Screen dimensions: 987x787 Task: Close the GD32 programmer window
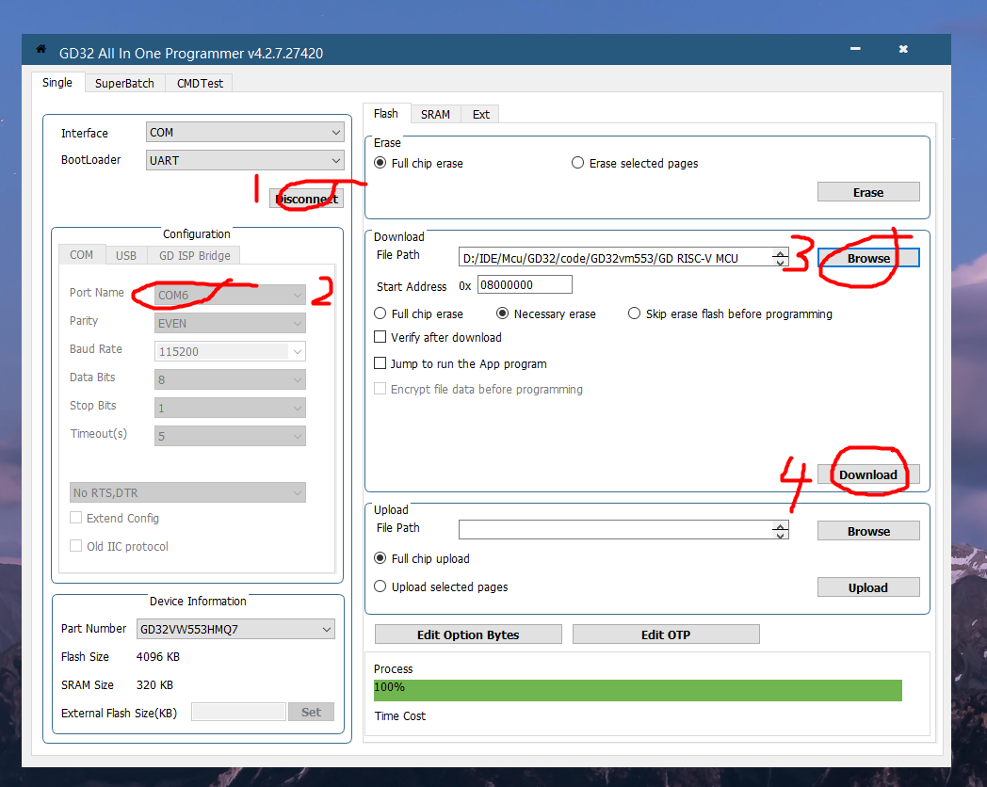[x=903, y=49]
